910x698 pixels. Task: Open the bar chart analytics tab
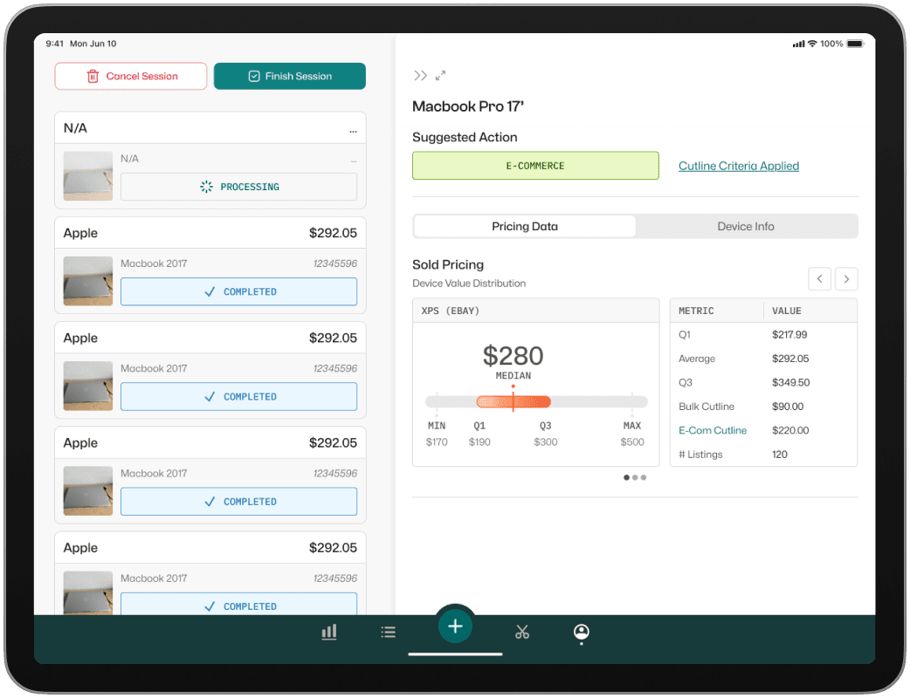(329, 632)
